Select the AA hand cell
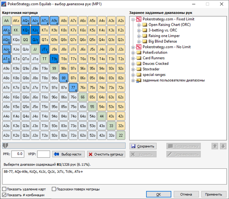229x199 pixels. pos(7,21)
